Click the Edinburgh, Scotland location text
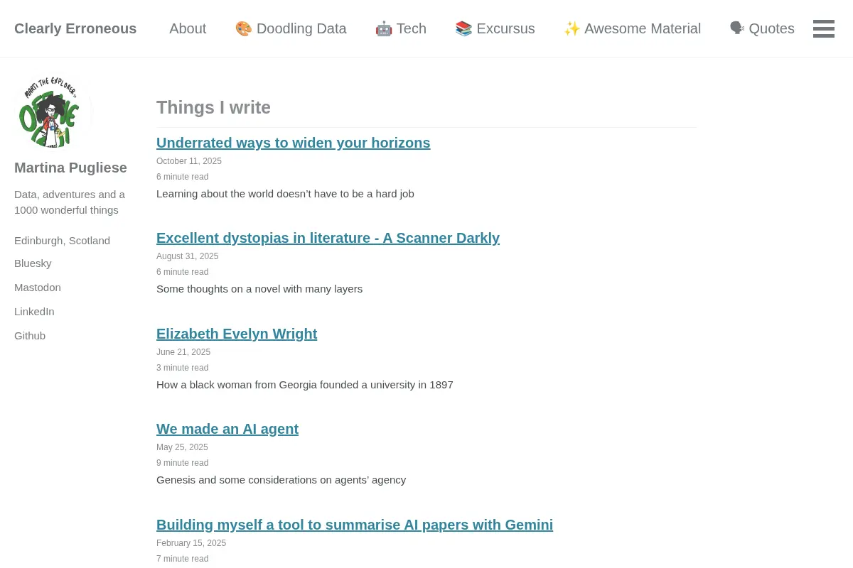Screen dimensions: 853x568 [62, 241]
